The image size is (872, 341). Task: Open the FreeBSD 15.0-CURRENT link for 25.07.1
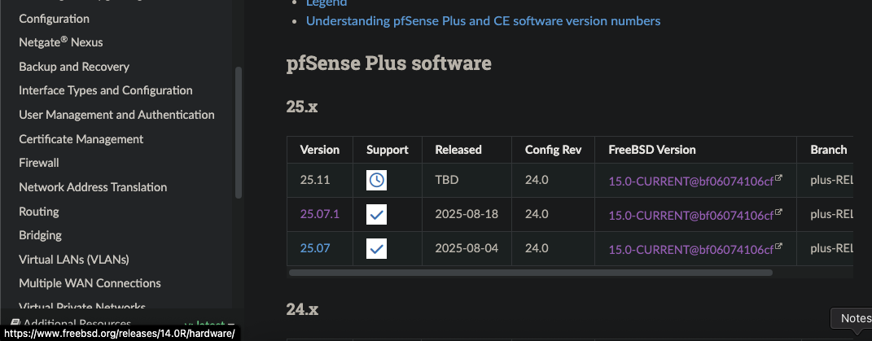tap(690, 215)
